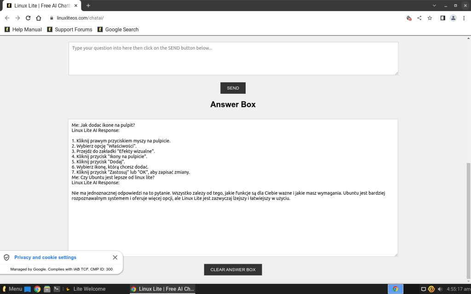
Task: Open the Chrome profile avatar
Action: point(453,18)
